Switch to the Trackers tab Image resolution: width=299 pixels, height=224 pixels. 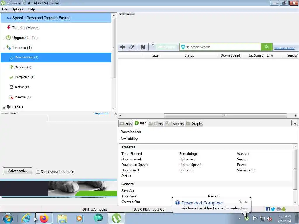click(x=174, y=123)
